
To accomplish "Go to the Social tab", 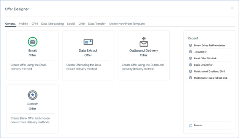I will pos(71,24).
